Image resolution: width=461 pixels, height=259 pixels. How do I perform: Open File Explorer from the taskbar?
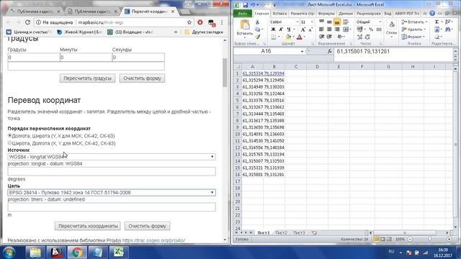pos(35,253)
